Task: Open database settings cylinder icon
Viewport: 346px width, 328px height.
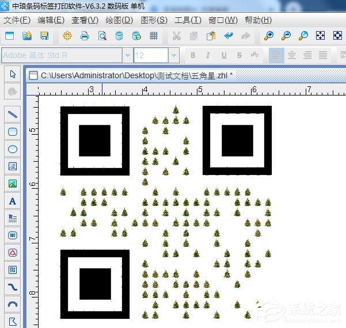Action: [119, 36]
